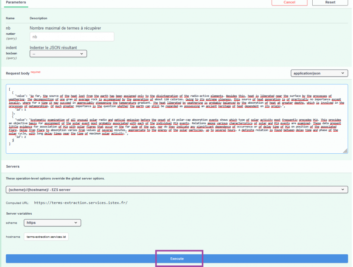Click the "id": 1 line in JSON body
Screen dimensions: 353x267
pos(21,110)
